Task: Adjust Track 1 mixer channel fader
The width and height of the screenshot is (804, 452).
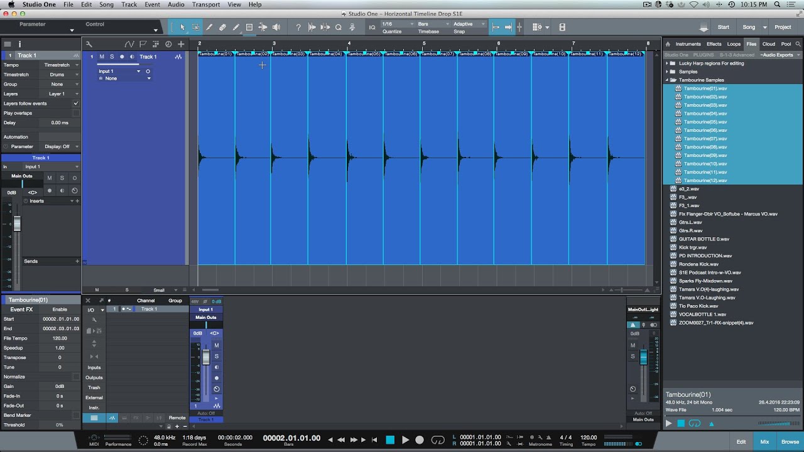Action: [x=205, y=357]
